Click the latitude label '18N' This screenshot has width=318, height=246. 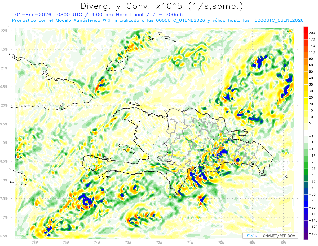(4, 180)
